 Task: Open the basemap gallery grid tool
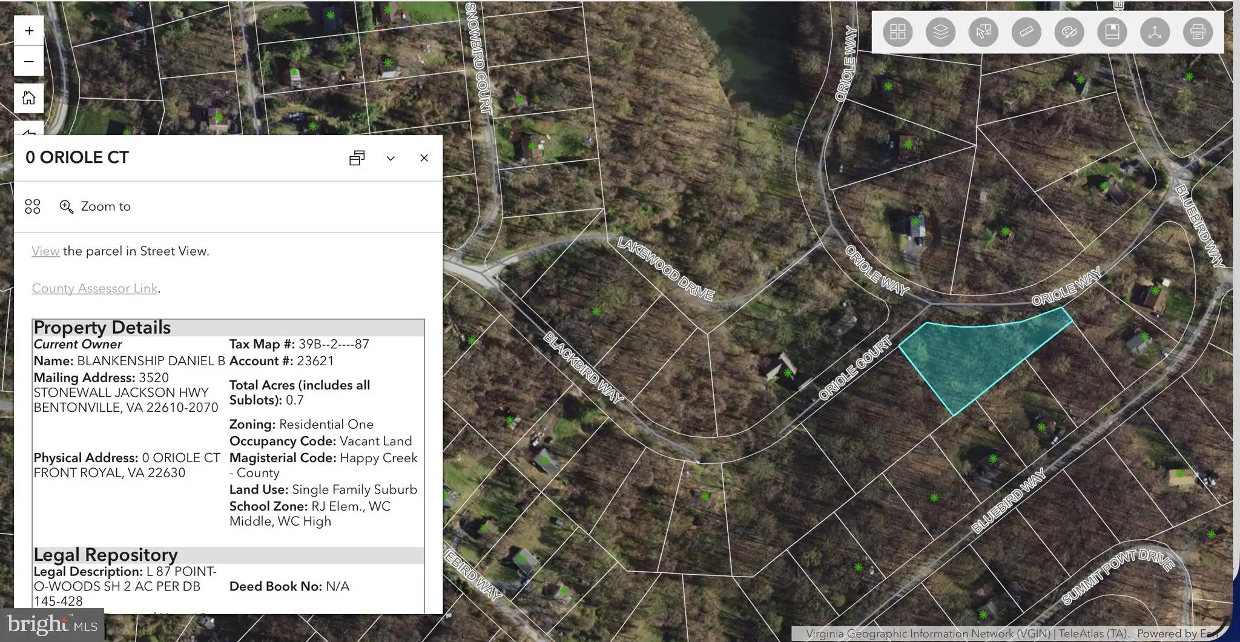(x=897, y=32)
